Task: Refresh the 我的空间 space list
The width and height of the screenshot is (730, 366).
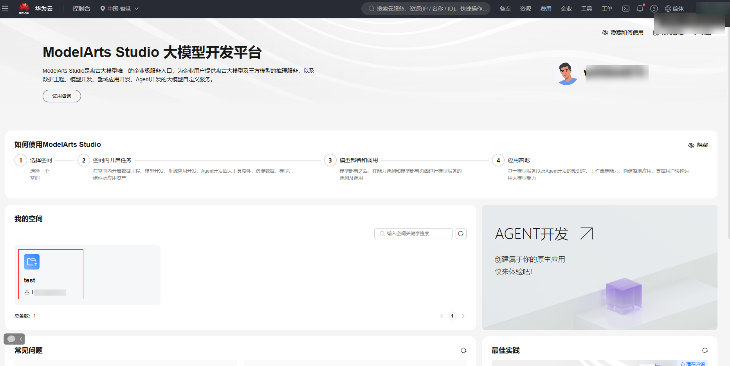Action: tap(461, 234)
